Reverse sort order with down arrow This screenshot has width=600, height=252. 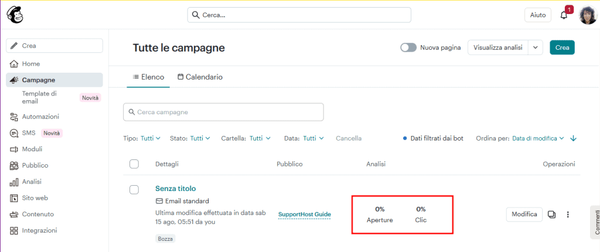(573, 139)
